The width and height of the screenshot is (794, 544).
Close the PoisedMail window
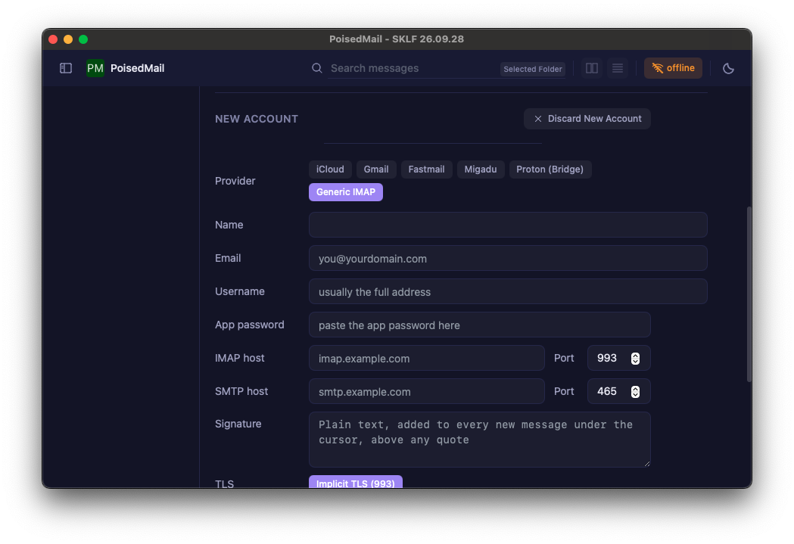pyautogui.click(x=53, y=39)
